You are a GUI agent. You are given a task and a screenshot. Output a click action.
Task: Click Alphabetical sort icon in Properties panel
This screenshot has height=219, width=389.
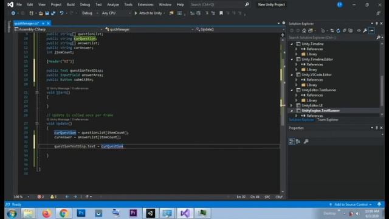[x=298, y=142]
